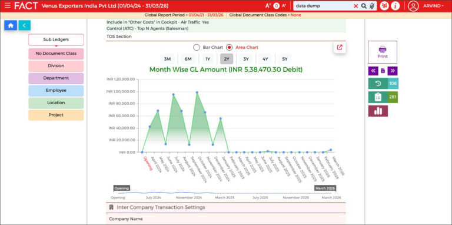Viewport: 452px width, 225px height.
Task: Open the Location sub ledger
Action: click(56, 102)
